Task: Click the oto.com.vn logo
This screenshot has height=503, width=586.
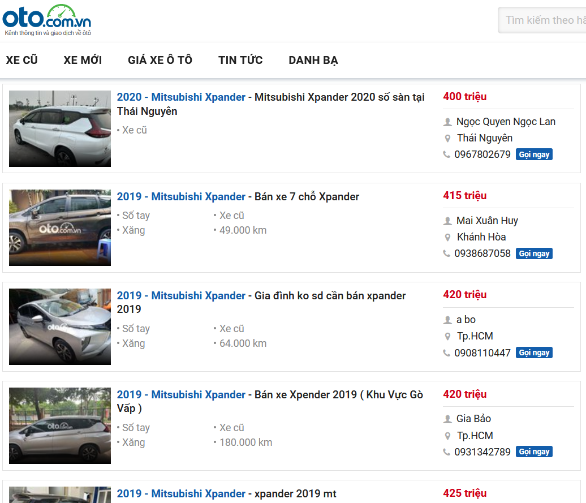Action: point(47,20)
